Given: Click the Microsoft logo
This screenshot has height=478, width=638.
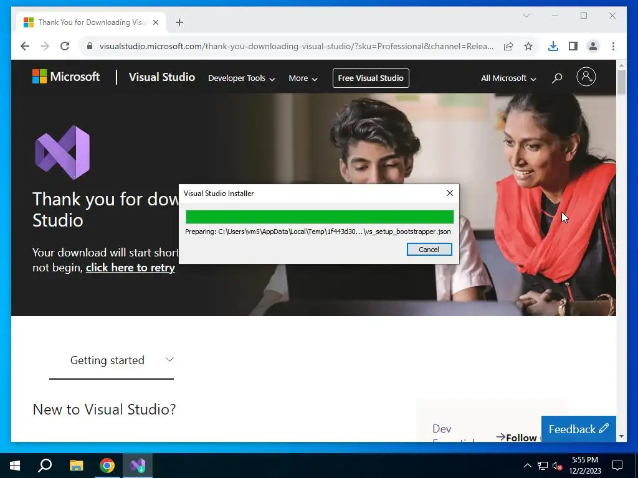Looking at the screenshot, I should (x=66, y=77).
